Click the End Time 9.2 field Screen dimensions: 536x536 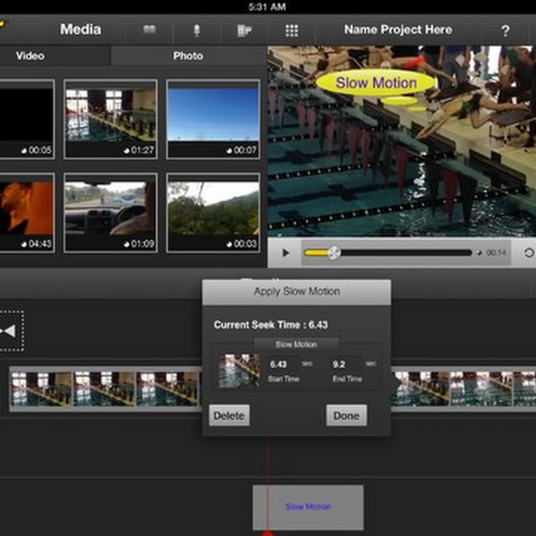tap(346, 364)
